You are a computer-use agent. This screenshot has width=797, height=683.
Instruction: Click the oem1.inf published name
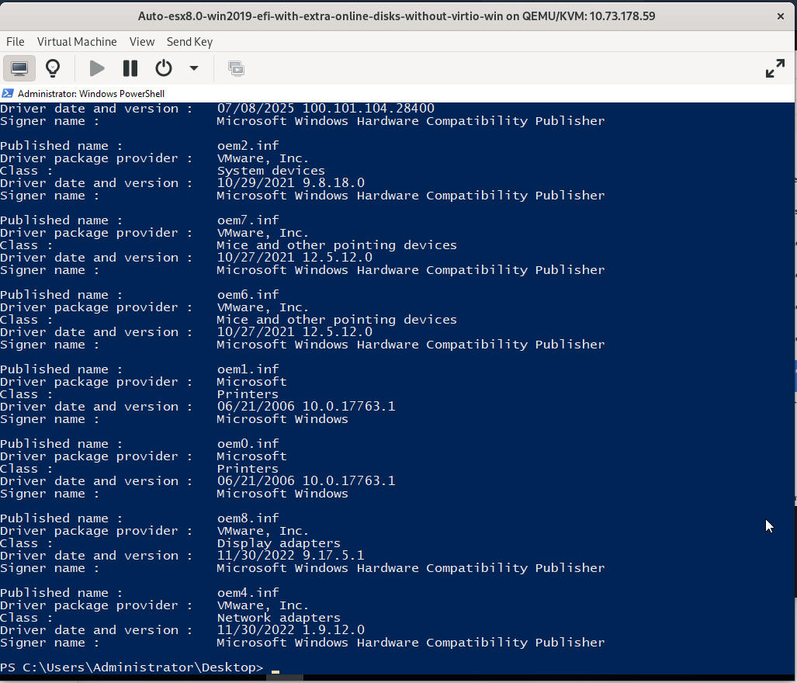click(x=248, y=369)
